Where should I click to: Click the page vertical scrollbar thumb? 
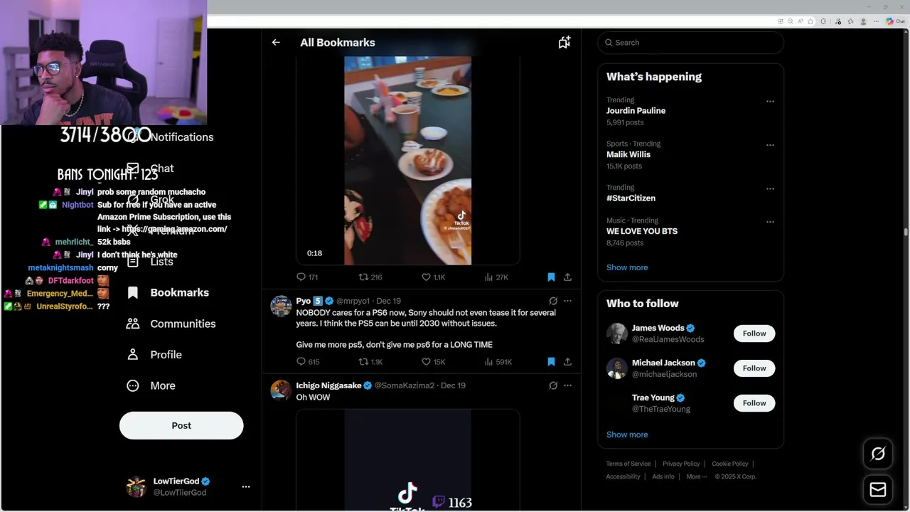[906, 231]
